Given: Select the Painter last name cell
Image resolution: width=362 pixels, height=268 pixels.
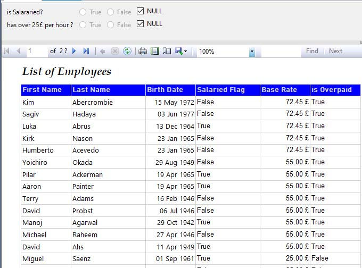Looking at the screenshot, I should [x=108, y=186].
